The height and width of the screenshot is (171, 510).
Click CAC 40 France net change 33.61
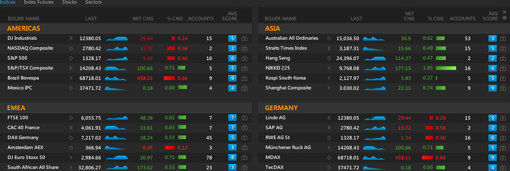[146, 128]
